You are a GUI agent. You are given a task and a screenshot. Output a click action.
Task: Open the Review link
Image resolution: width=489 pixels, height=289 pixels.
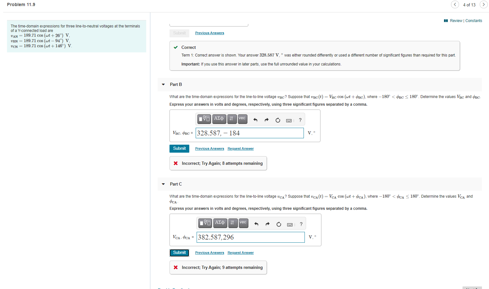pos(456,21)
